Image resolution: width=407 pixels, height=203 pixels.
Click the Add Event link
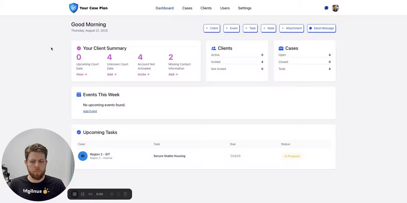(x=90, y=111)
